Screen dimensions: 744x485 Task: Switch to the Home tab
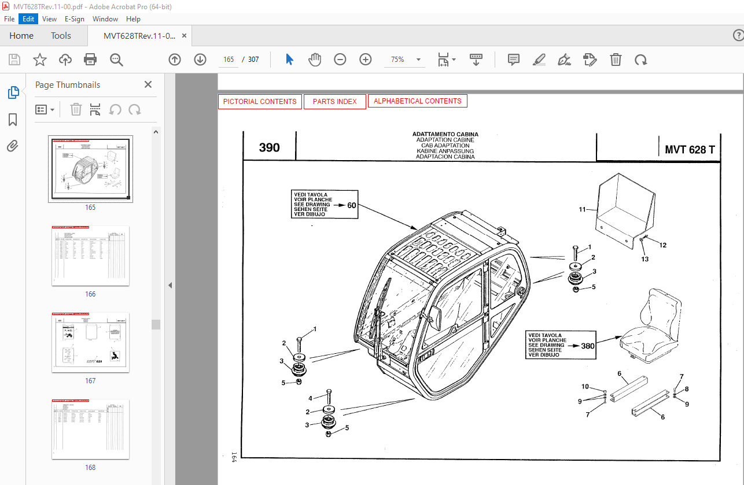(x=21, y=36)
